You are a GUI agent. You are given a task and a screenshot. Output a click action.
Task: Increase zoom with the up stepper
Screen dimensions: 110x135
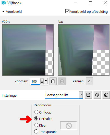tap(42, 80)
